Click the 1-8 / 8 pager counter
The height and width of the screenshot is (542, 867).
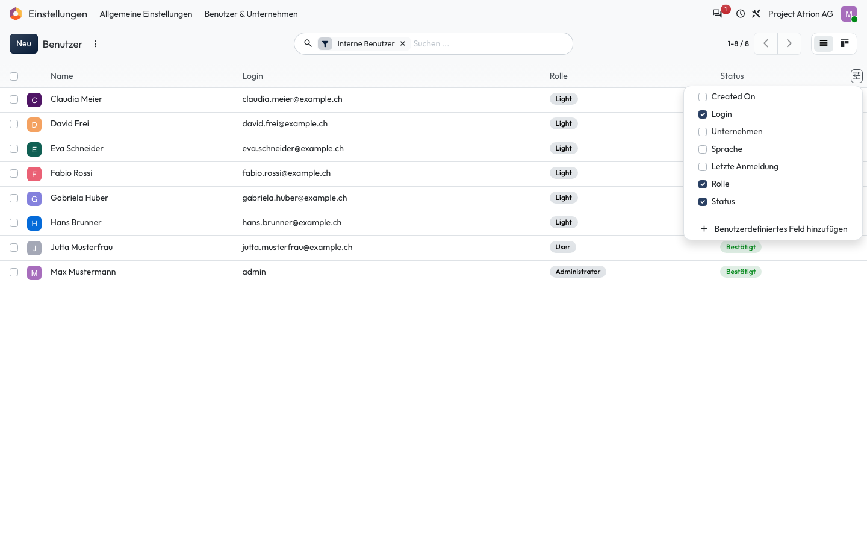738,43
